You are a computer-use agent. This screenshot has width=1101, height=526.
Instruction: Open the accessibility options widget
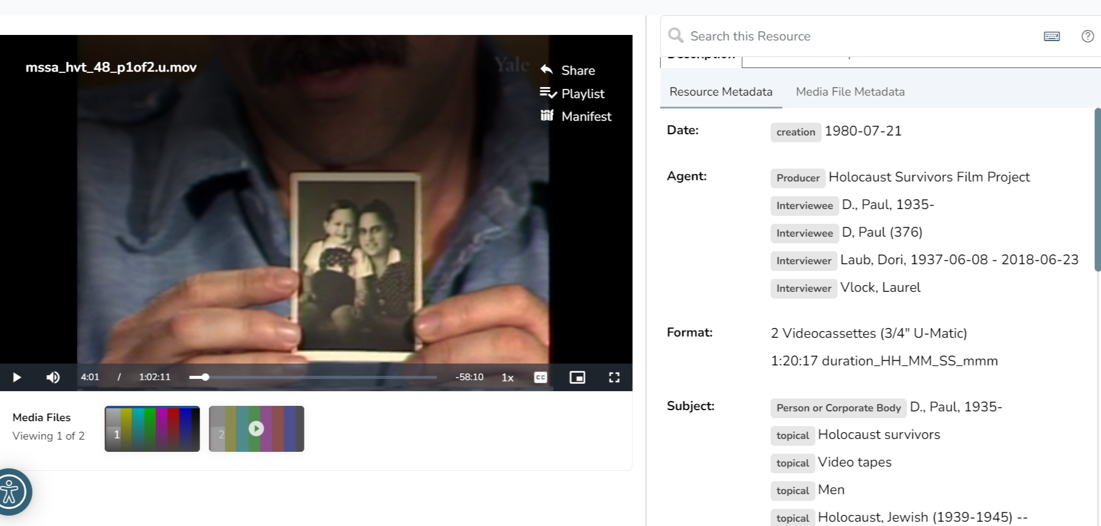(11, 492)
